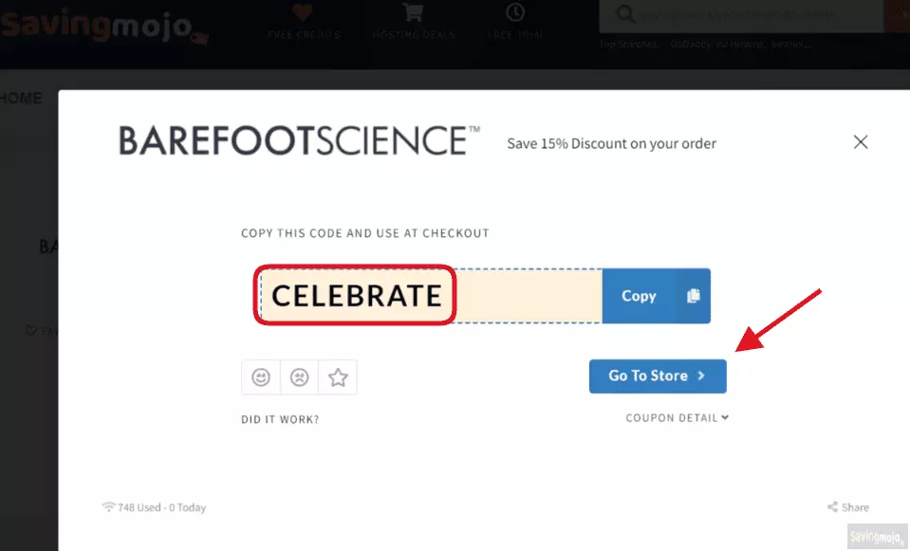This screenshot has height=551, width=910.
Task: Select the CELEBRATE coupon code text
Action: [357, 295]
